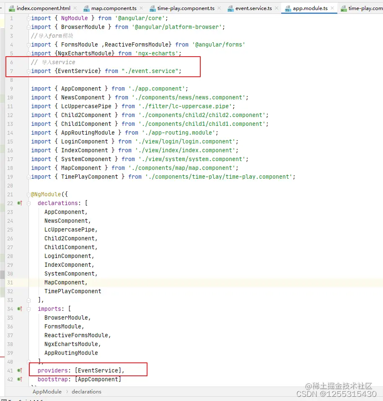Click './filter/lc-uppercase.pipe' path
383x401 pixels.
point(185,106)
